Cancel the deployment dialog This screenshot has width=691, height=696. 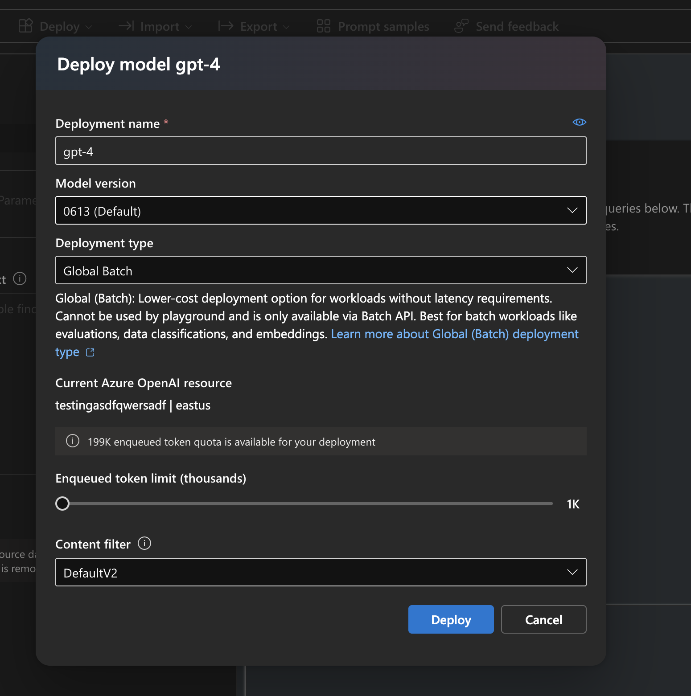[543, 619]
